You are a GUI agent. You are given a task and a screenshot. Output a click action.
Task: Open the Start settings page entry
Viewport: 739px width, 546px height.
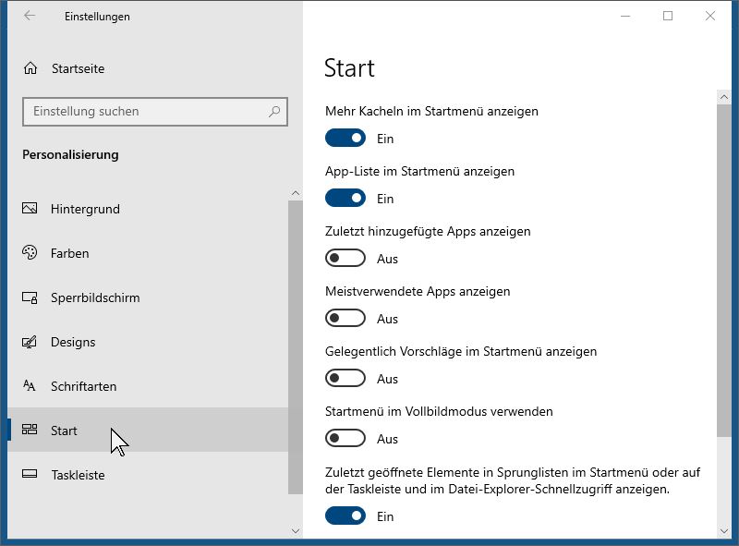coord(148,430)
